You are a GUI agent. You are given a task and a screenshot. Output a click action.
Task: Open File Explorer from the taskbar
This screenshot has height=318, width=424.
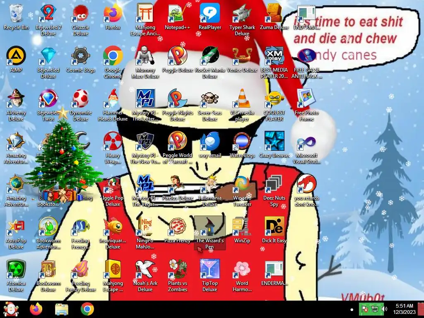click(x=62, y=309)
